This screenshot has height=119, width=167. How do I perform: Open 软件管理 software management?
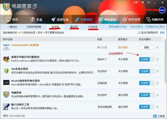point(131,19)
